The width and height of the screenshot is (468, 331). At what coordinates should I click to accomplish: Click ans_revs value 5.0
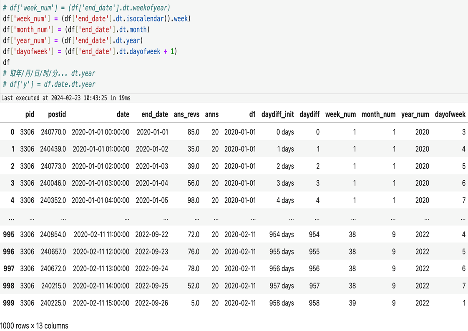(195, 303)
